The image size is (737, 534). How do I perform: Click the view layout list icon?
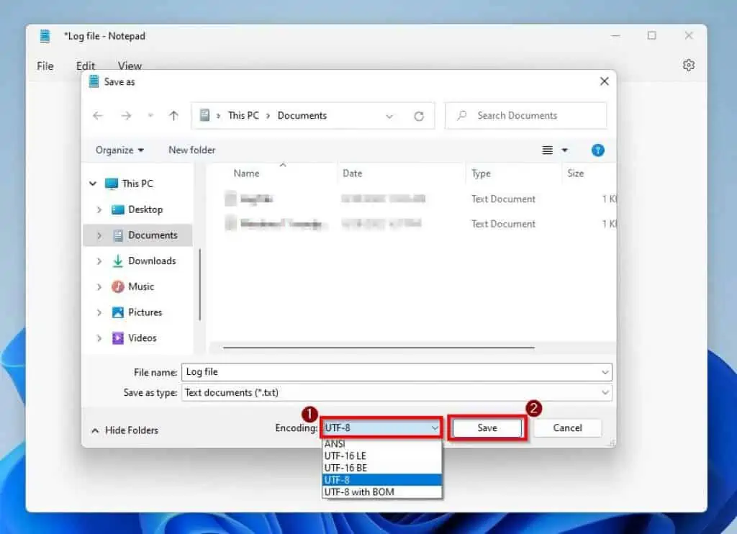pos(547,150)
